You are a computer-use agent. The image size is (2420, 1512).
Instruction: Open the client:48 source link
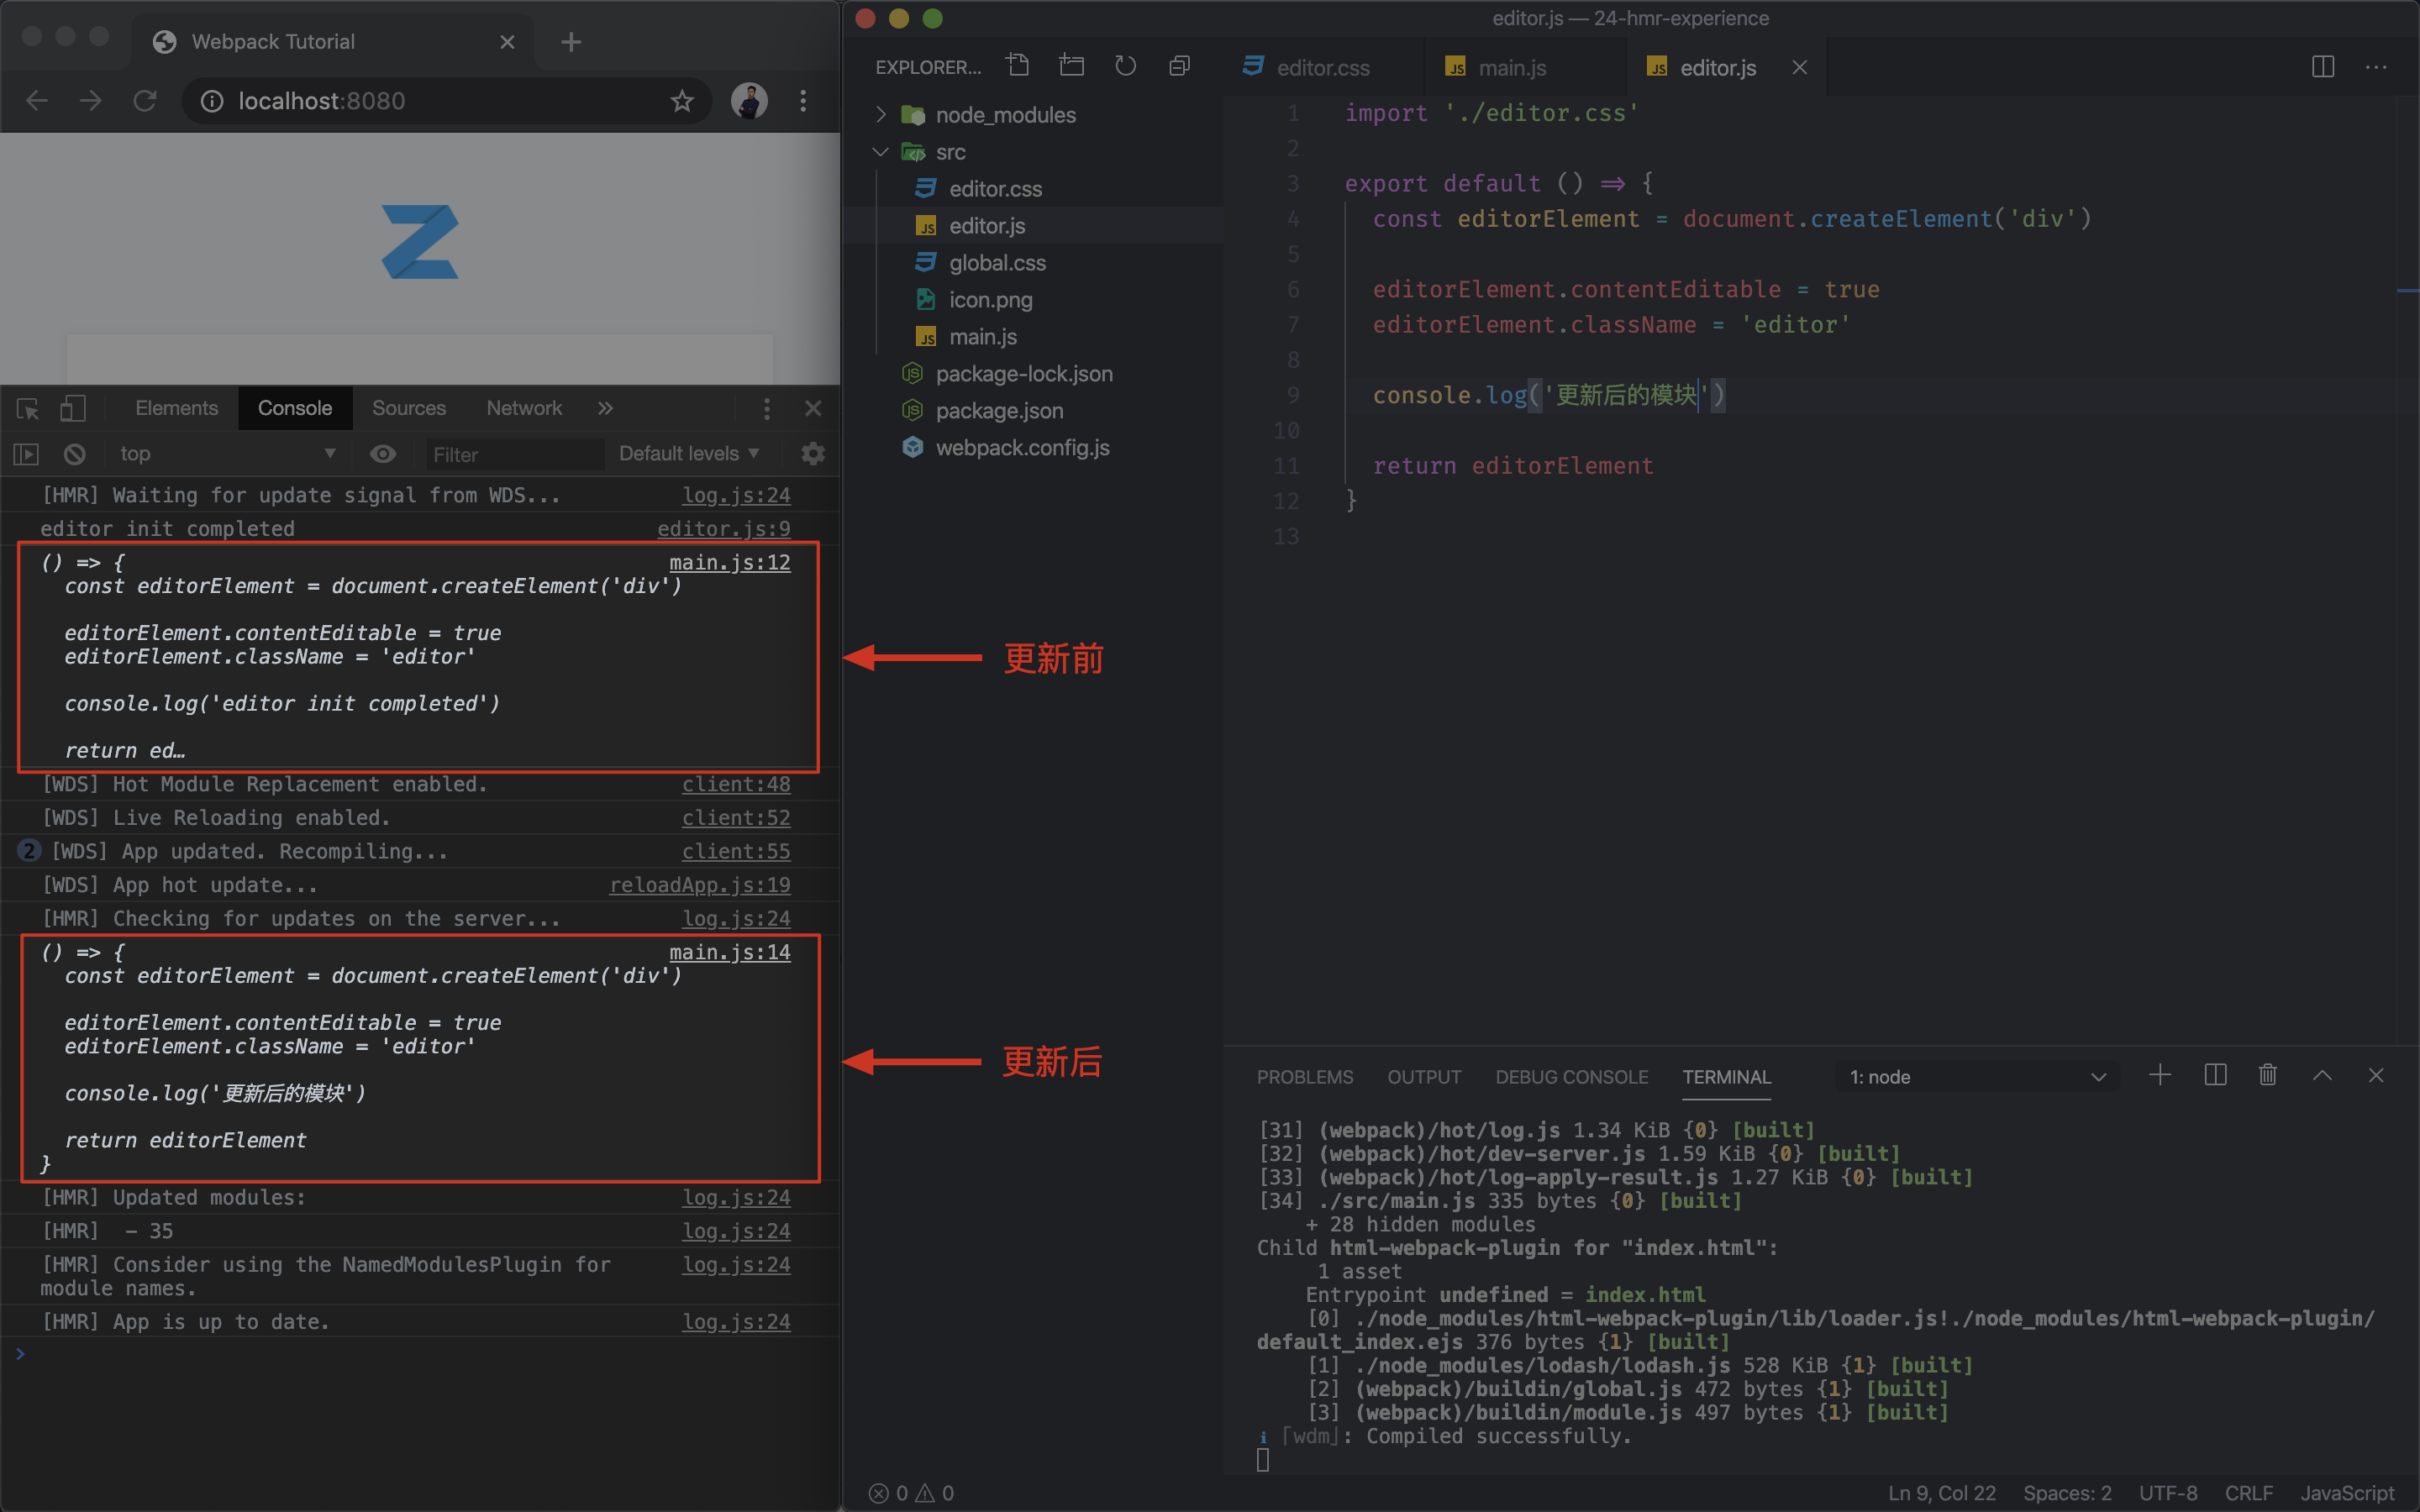point(736,784)
